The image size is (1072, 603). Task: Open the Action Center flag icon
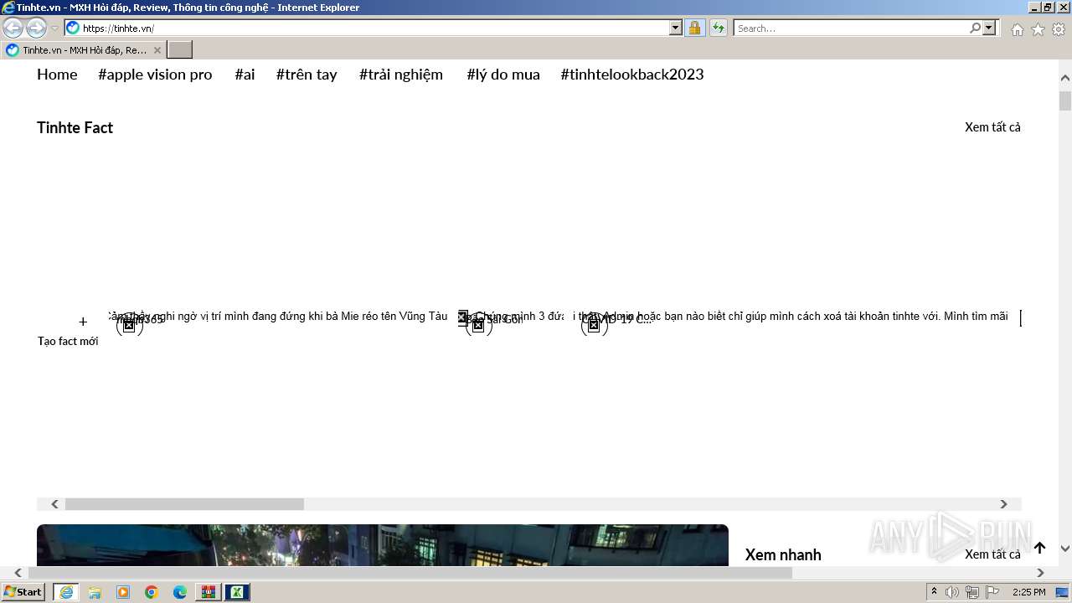coord(992,592)
